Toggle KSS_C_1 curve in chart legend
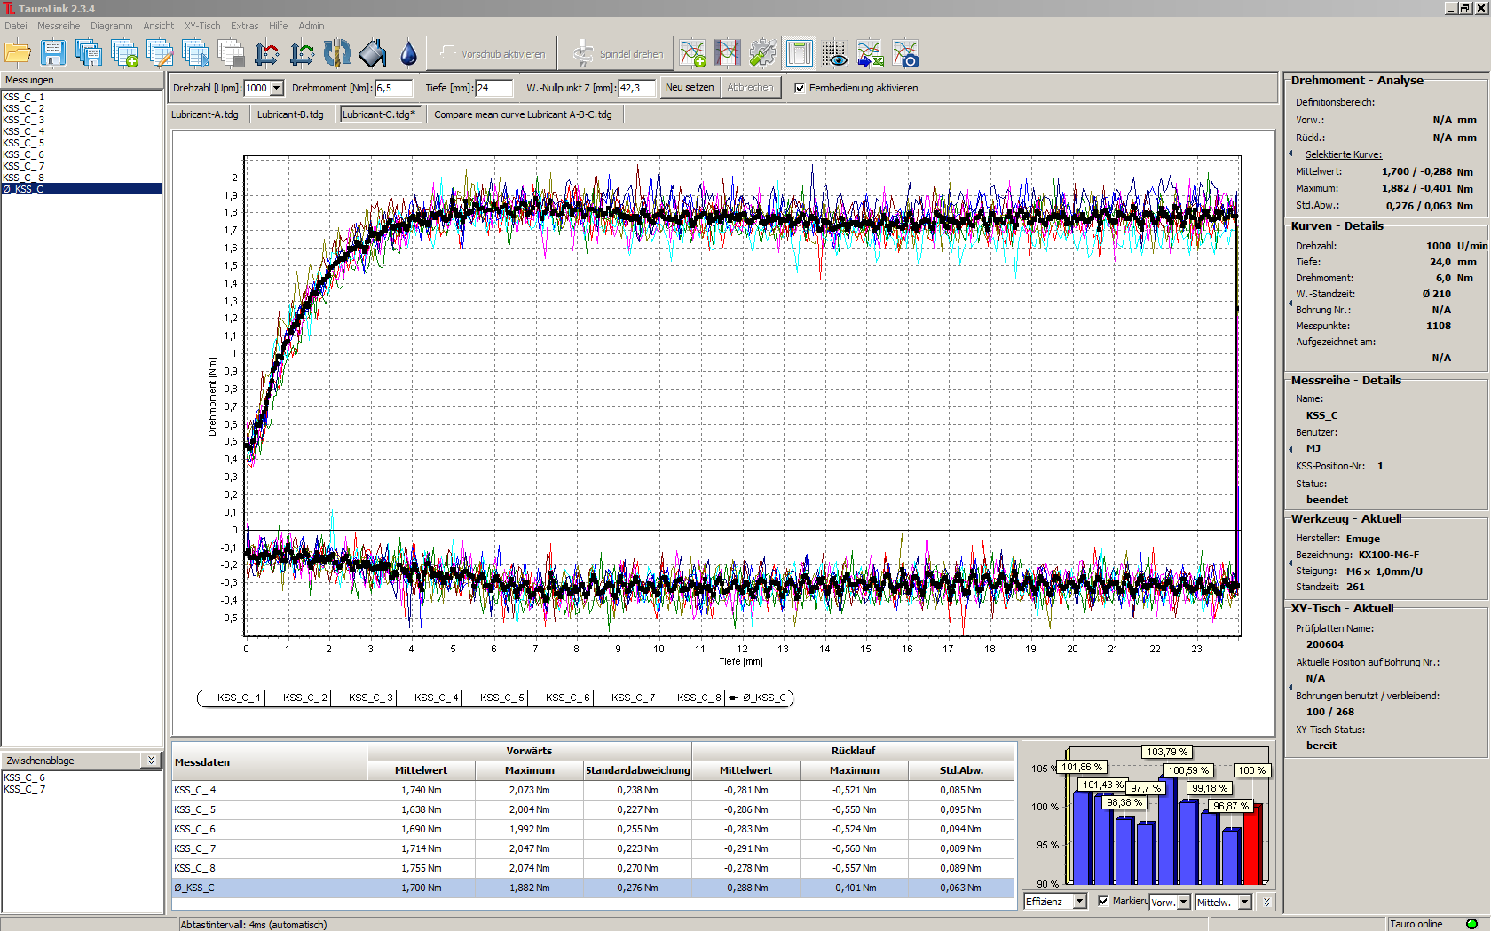This screenshot has width=1491, height=931. click(x=231, y=698)
